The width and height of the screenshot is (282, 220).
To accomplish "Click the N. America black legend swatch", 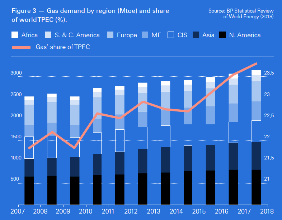I will point(222,35).
